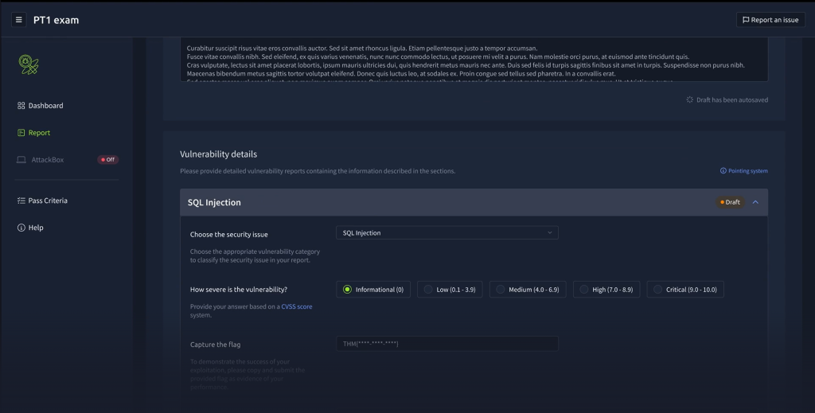Click the Capture the flag input field
This screenshot has height=413, width=815.
pyautogui.click(x=446, y=344)
